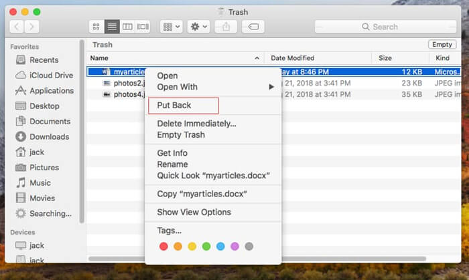Click the Back navigation arrow

pos(17,27)
